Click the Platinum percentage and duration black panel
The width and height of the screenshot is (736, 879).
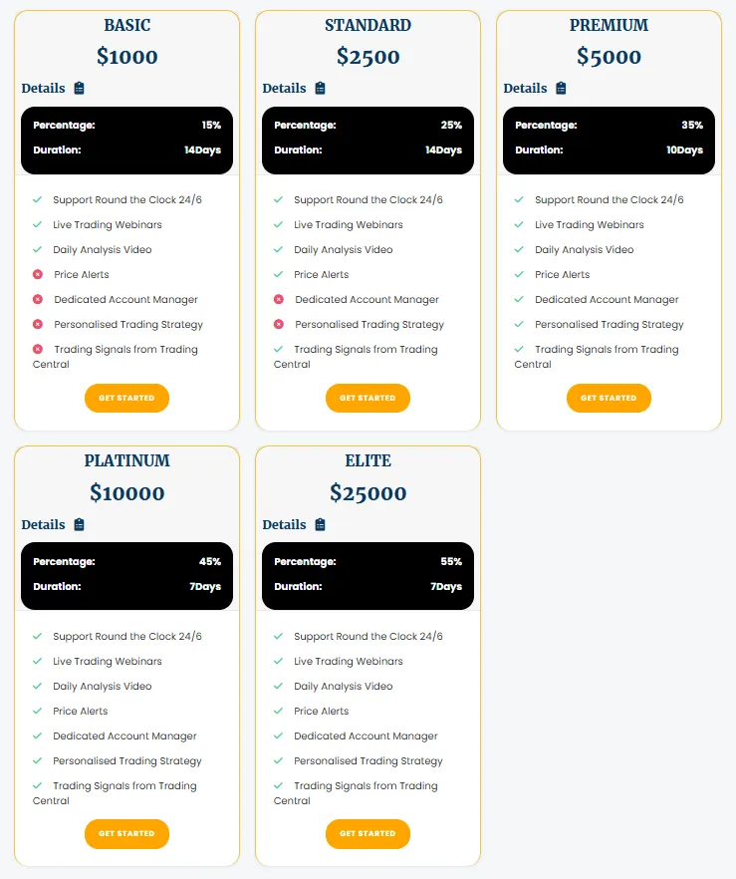127,576
